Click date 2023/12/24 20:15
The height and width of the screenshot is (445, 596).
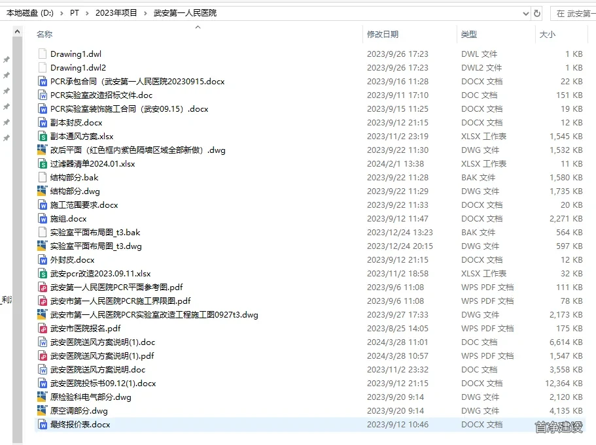[x=400, y=246]
